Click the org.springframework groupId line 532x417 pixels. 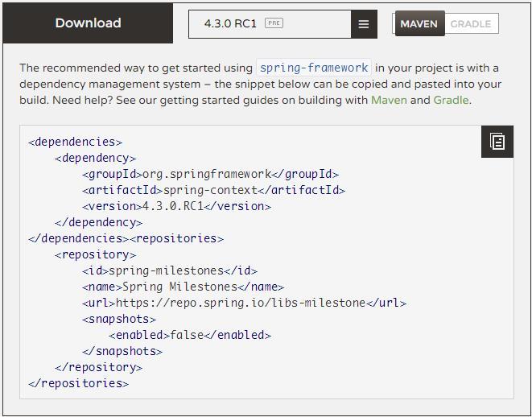(210, 174)
